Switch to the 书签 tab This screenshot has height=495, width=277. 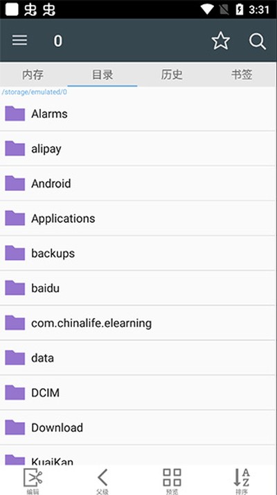pyautogui.click(x=242, y=75)
